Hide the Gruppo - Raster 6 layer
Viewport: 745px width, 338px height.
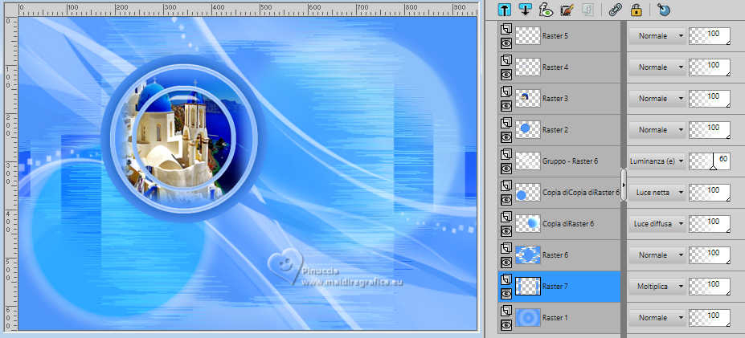[506, 168]
